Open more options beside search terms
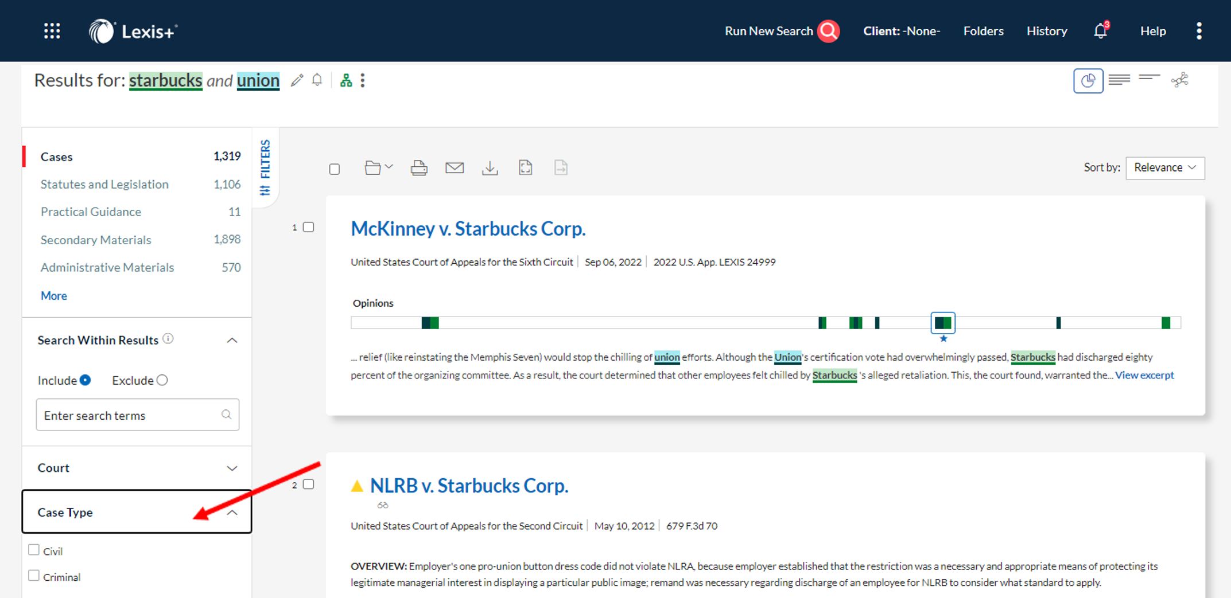This screenshot has height=598, width=1231. click(x=363, y=80)
